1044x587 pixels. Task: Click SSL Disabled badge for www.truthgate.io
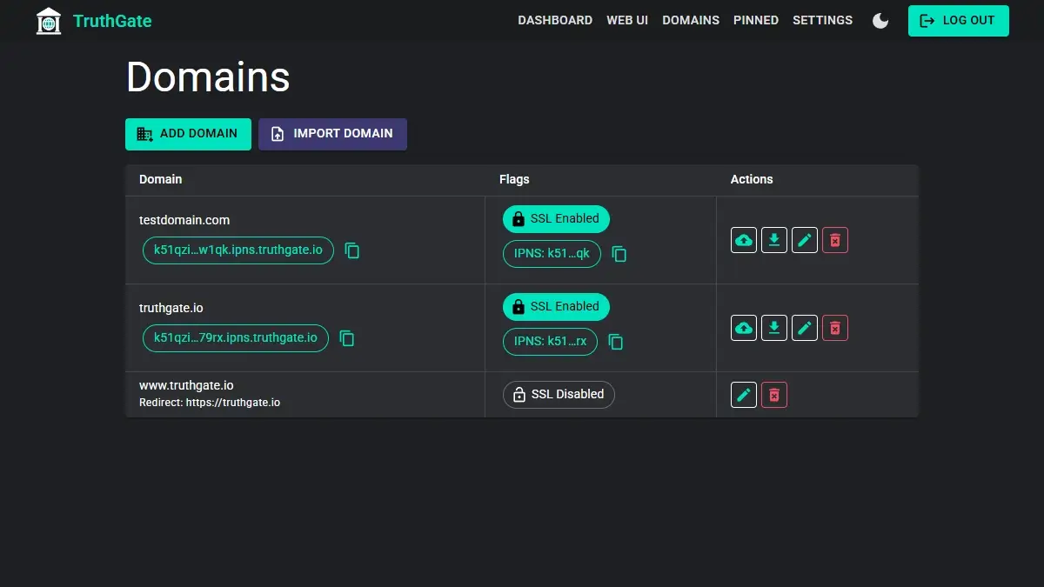coord(559,395)
